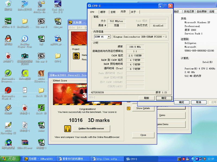217x162 pixels.
Task: Launch Adobe Photoshop CS desktop shortcut
Action: [8, 128]
